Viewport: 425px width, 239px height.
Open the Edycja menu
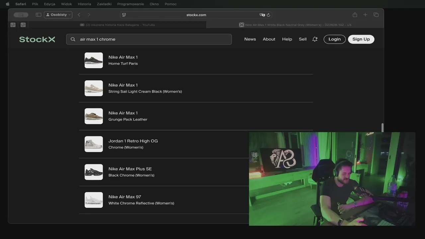pyautogui.click(x=49, y=4)
